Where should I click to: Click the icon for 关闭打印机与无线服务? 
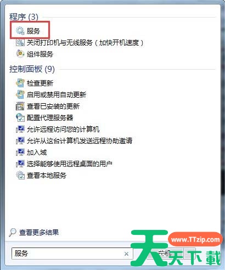(20, 42)
